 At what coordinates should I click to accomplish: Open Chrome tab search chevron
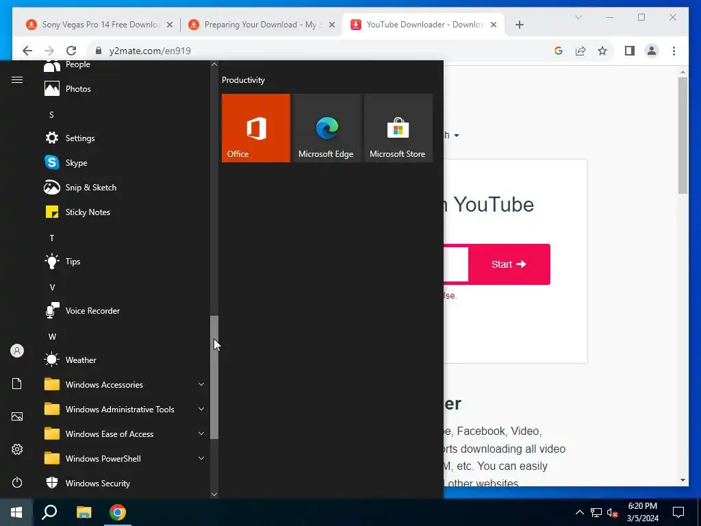[x=578, y=17]
